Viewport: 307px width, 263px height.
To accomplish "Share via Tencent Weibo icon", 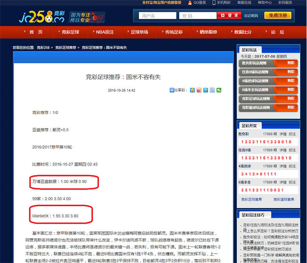I will [206, 90].
